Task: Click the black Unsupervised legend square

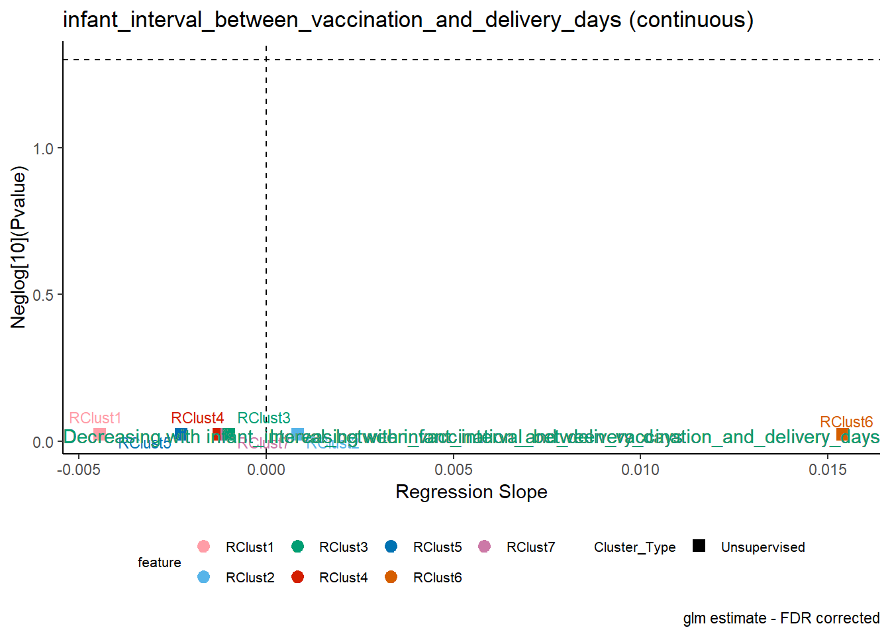Action: (x=699, y=546)
